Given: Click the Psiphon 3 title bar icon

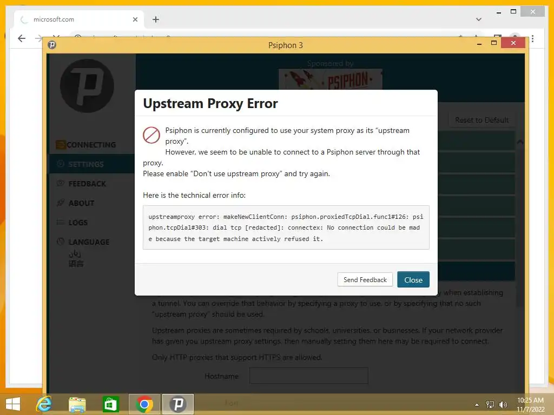Looking at the screenshot, I should click(52, 45).
